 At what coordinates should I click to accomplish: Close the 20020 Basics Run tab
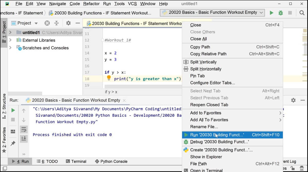pos(124,100)
